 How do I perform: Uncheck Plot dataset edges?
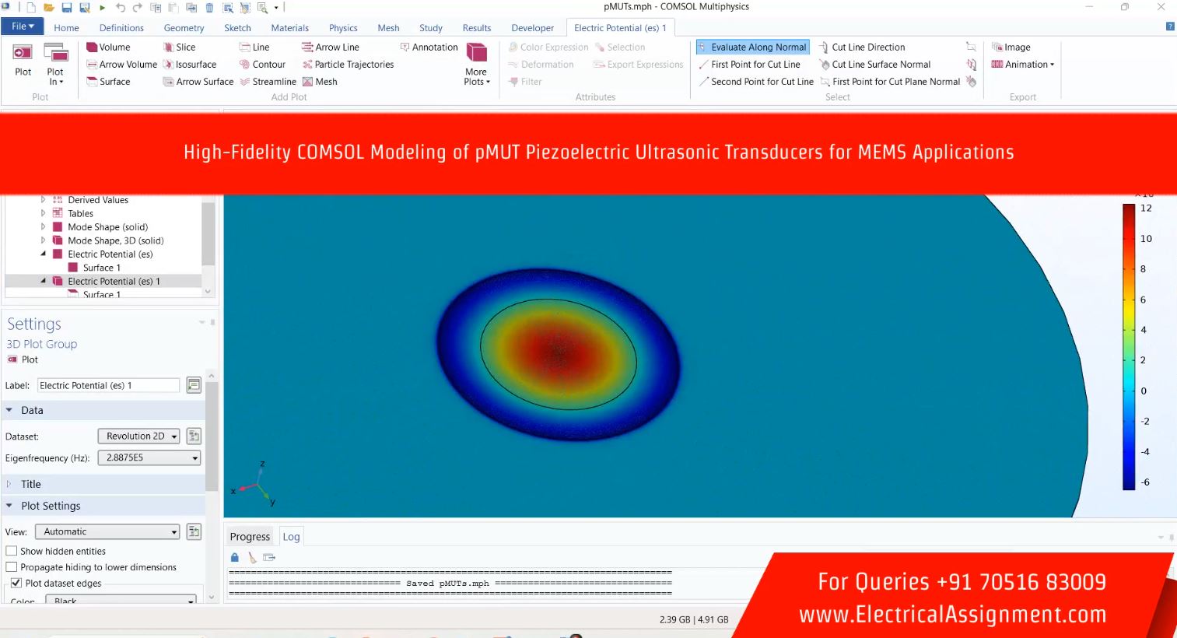click(x=16, y=583)
